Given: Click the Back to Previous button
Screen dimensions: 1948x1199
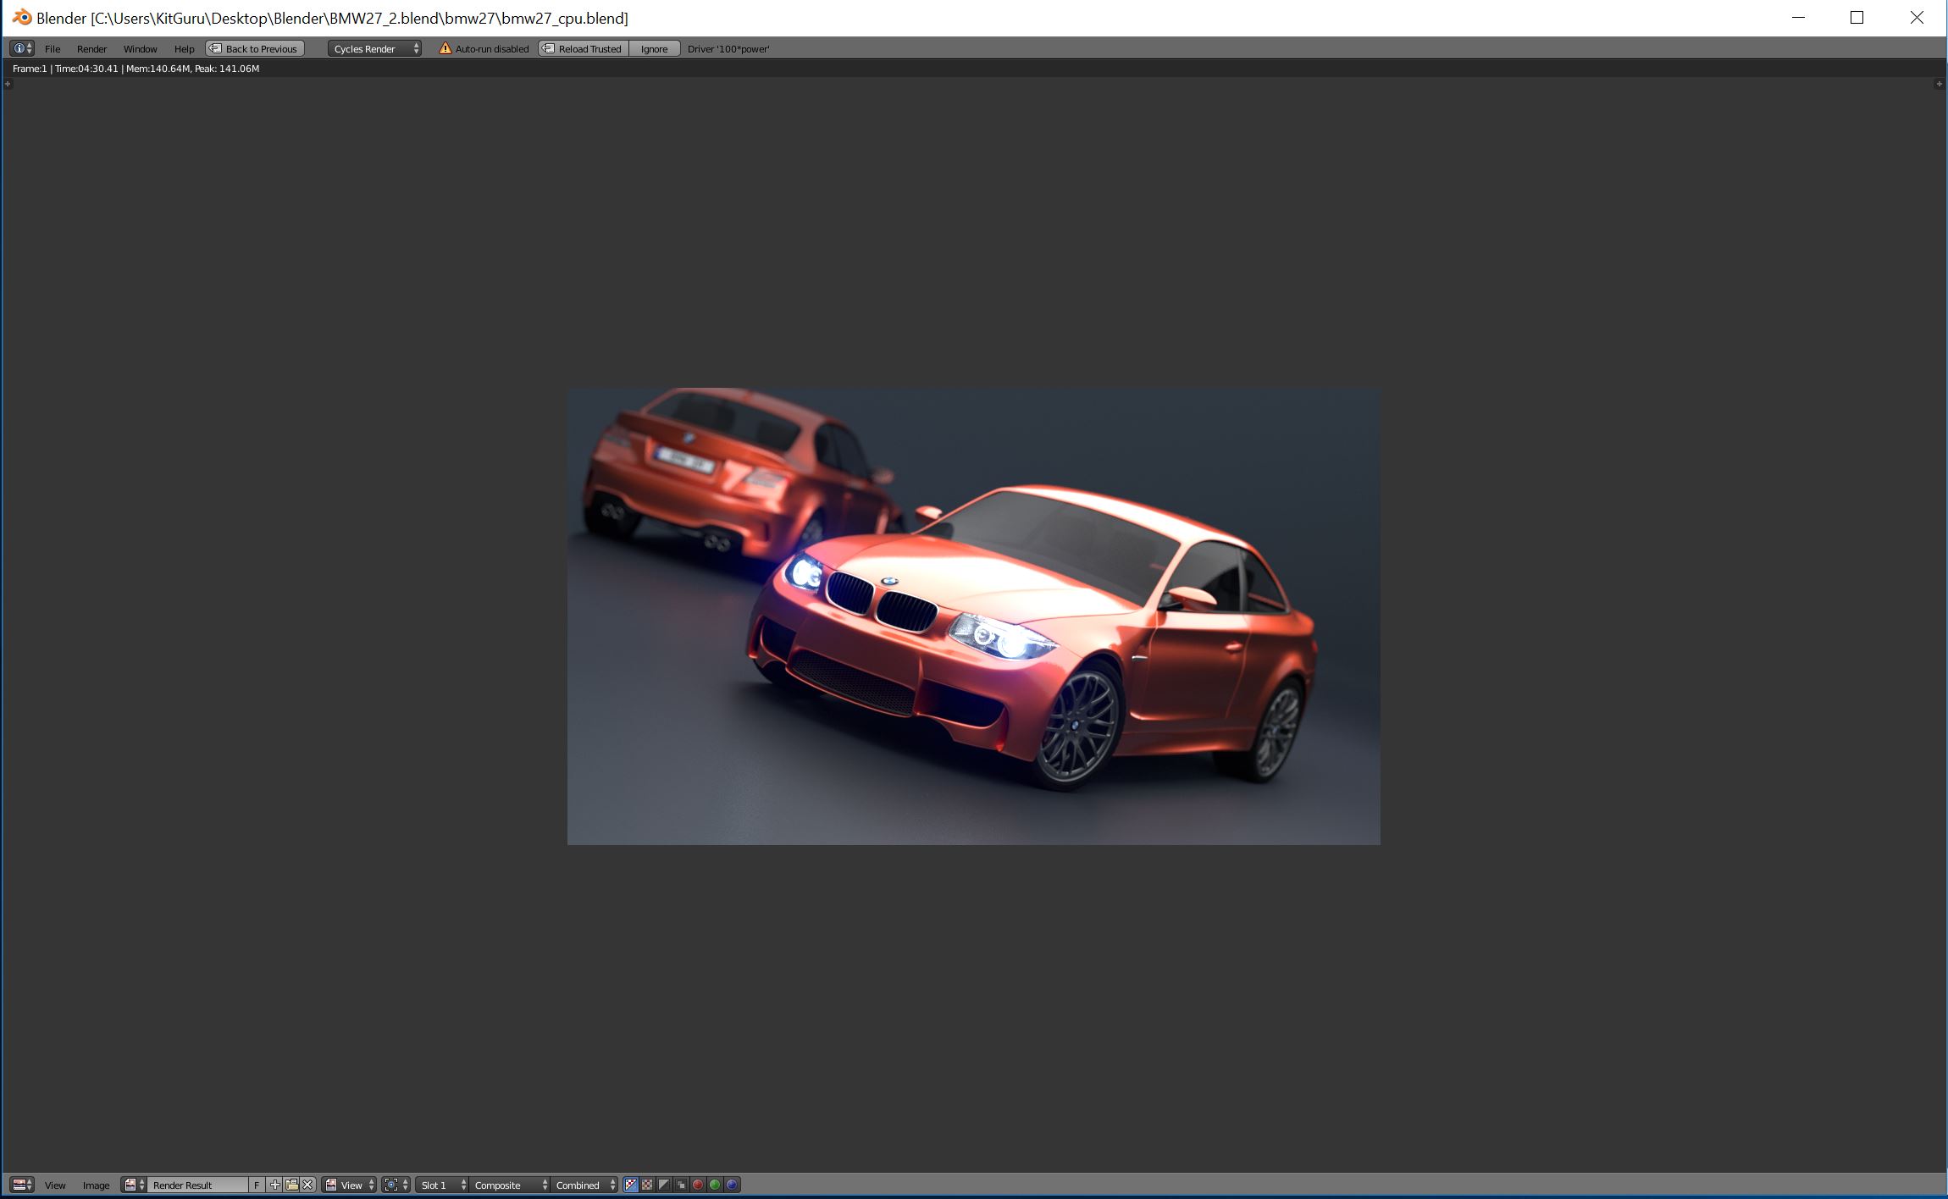Looking at the screenshot, I should [x=254, y=48].
